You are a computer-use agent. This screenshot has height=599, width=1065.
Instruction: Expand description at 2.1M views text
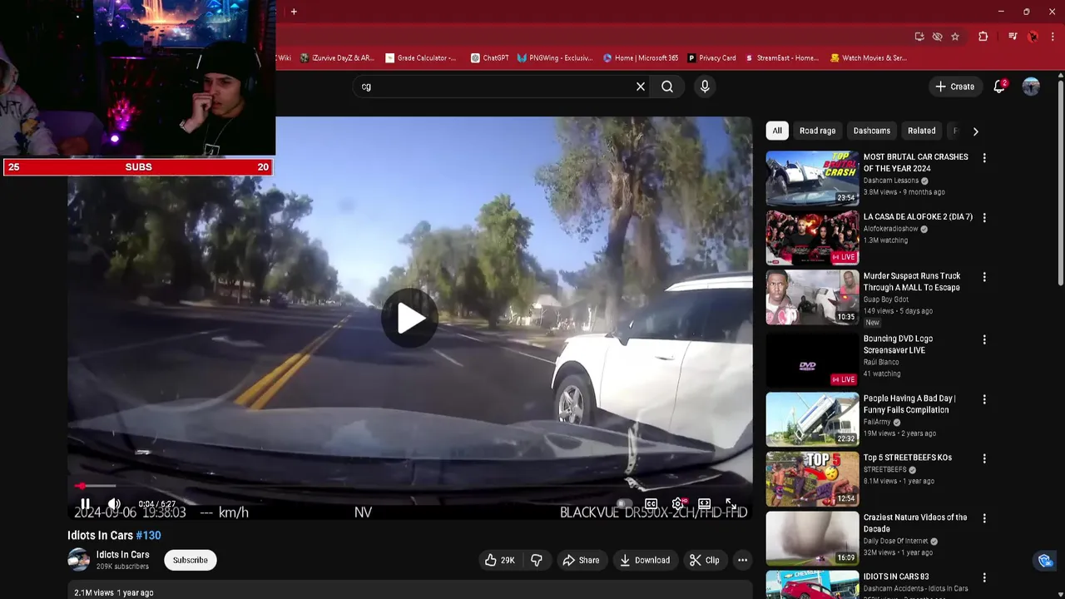113,592
